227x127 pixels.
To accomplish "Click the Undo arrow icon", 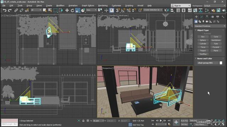I will pos(5,10).
